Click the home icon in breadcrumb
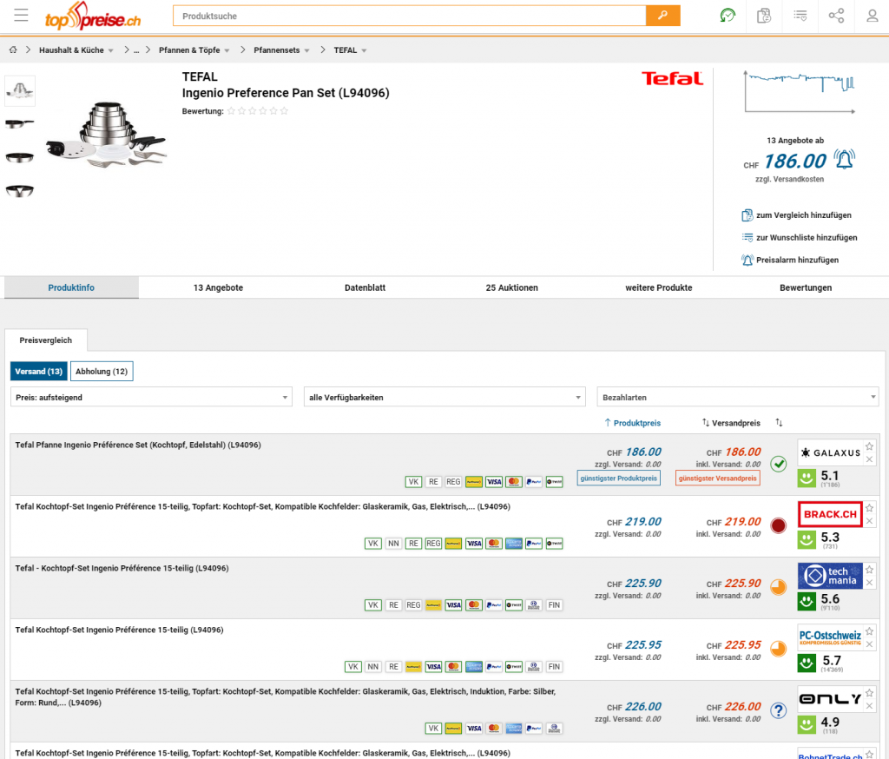This screenshot has height=759, width=889. pos(13,50)
